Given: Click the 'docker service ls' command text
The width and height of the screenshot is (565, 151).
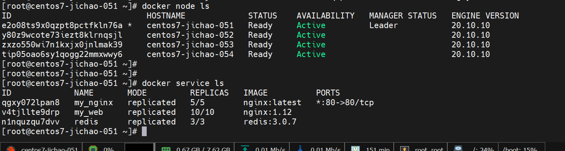Looking at the screenshot, I should point(183,84).
